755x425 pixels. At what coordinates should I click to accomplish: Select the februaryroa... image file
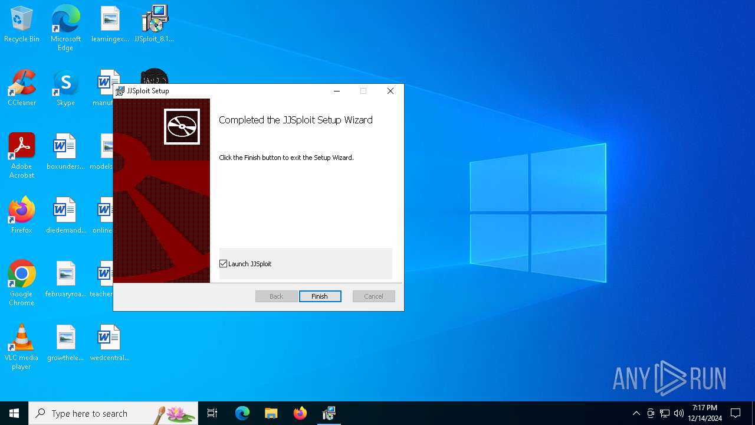coord(65,280)
